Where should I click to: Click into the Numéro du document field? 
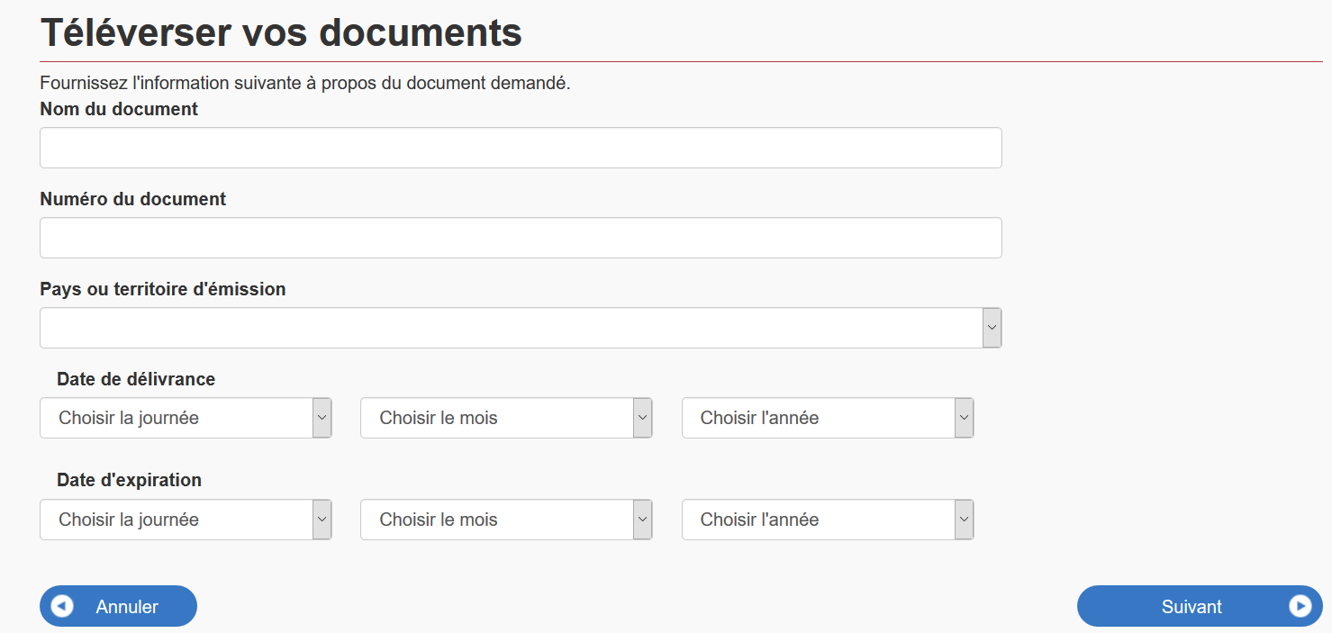point(521,238)
